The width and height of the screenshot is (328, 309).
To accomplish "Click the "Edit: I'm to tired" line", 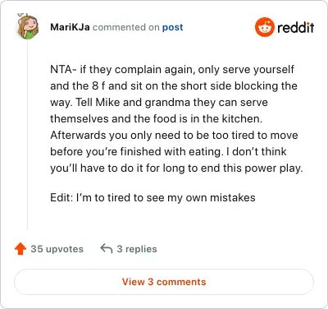I will (x=98, y=197).
